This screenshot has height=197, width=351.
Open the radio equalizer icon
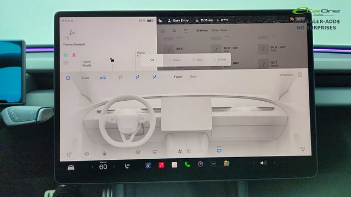click(162, 31)
